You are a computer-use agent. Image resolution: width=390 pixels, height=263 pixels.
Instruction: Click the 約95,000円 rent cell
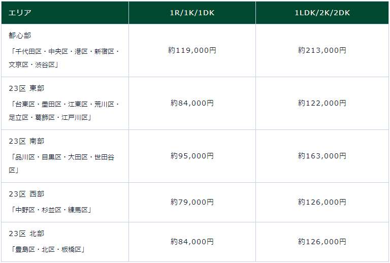[192, 156]
